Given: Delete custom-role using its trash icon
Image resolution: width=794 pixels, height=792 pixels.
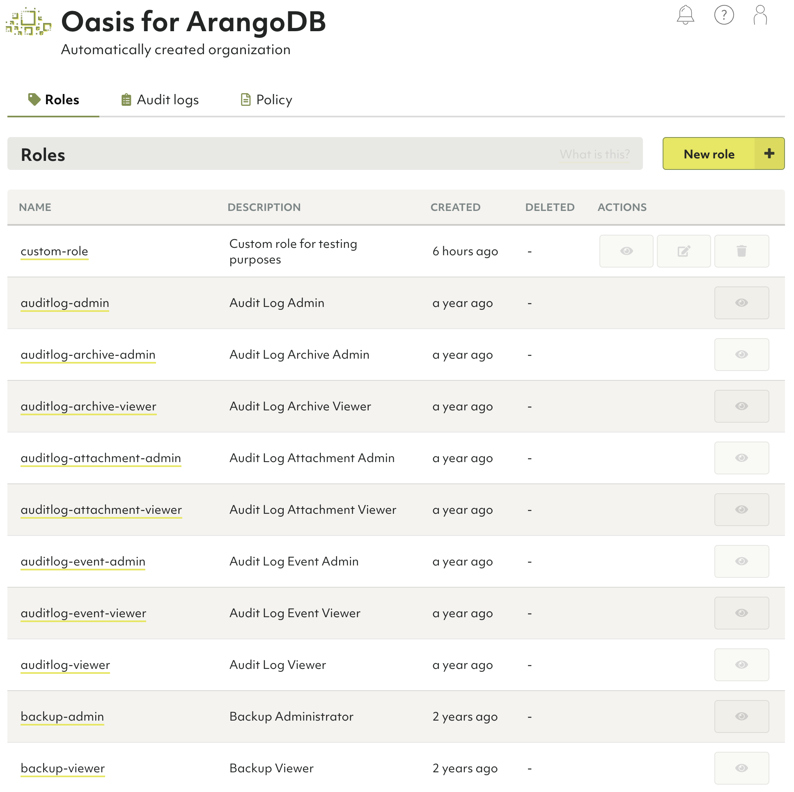Looking at the screenshot, I should point(741,251).
